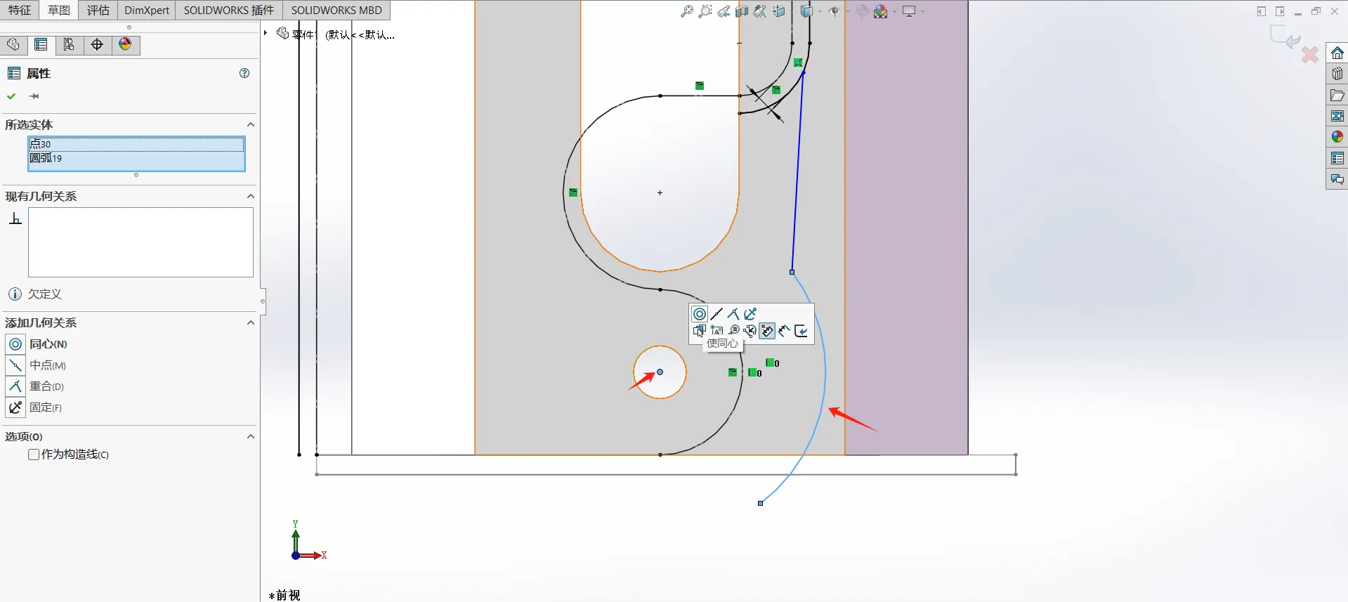Image resolution: width=1348 pixels, height=602 pixels.
Task: Select 圆弧19 in selected entities list
Action: pos(136,158)
